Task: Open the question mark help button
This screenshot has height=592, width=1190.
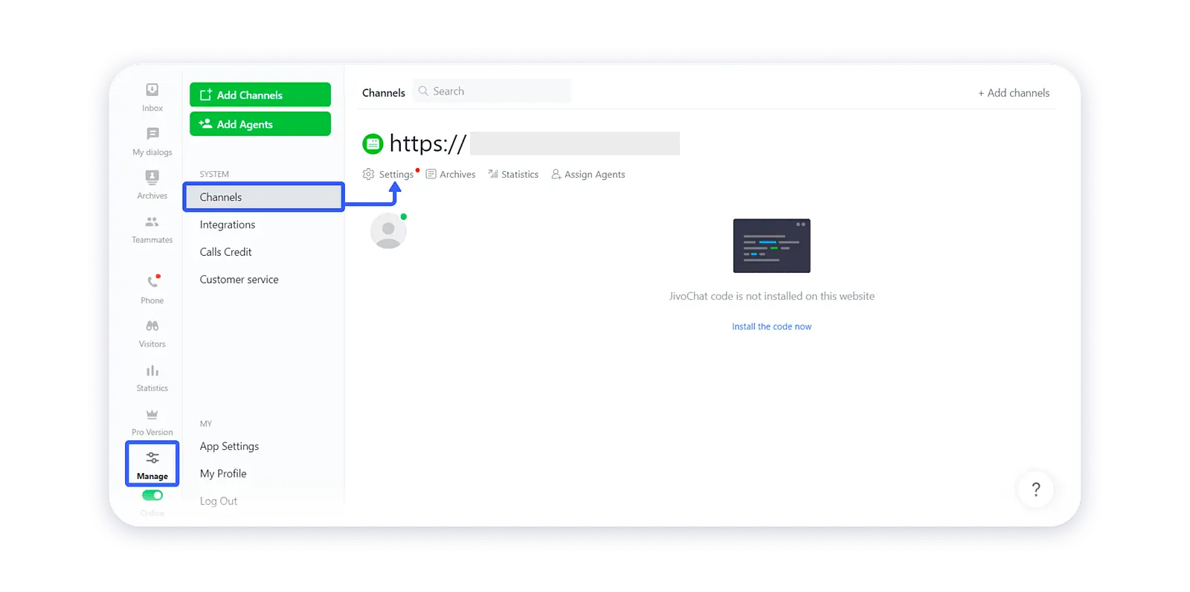Action: 1036,489
